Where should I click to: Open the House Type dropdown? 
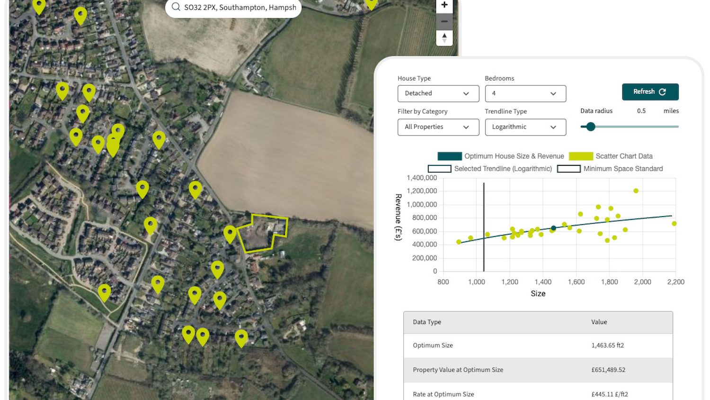pyautogui.click(x=438, y=93)
